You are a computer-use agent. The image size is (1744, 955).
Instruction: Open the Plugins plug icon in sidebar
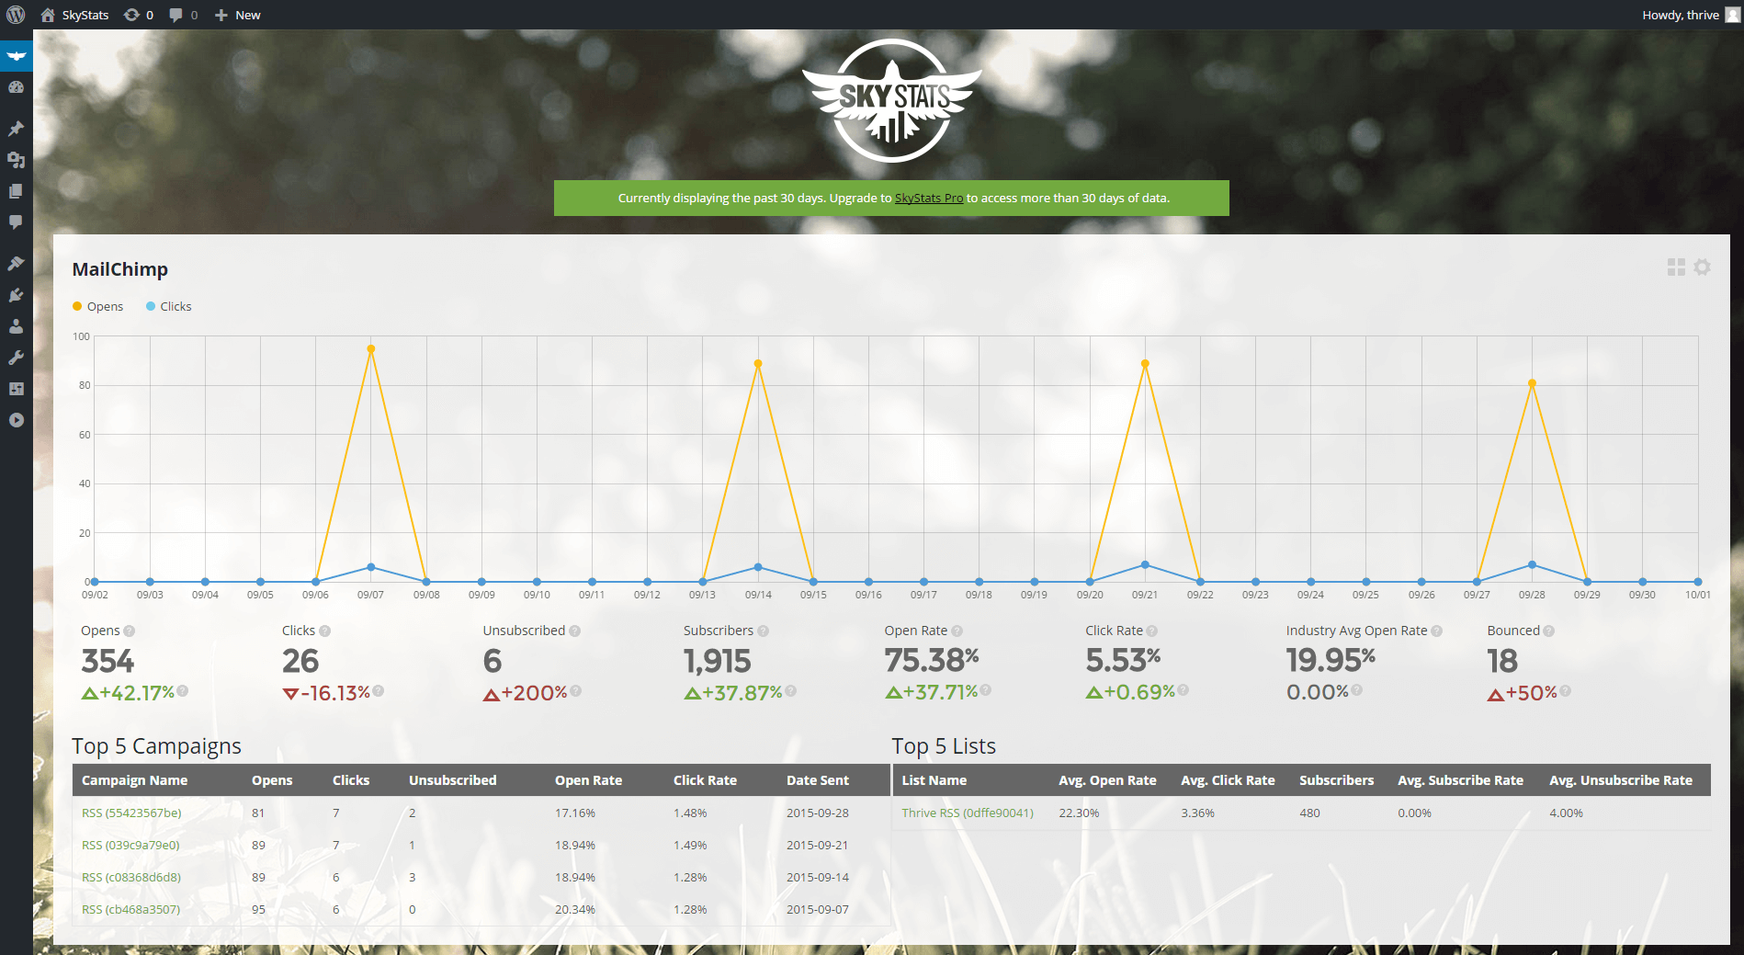tap(16, 295)
